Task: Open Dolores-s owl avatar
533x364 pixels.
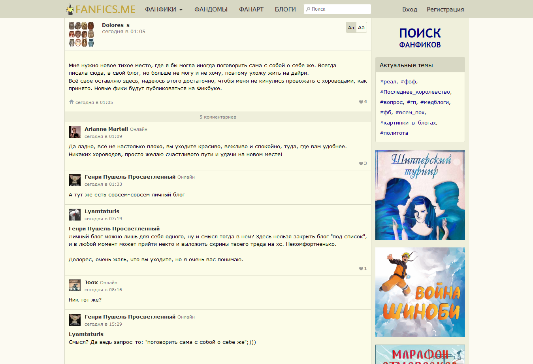Action: click(81, 34)
